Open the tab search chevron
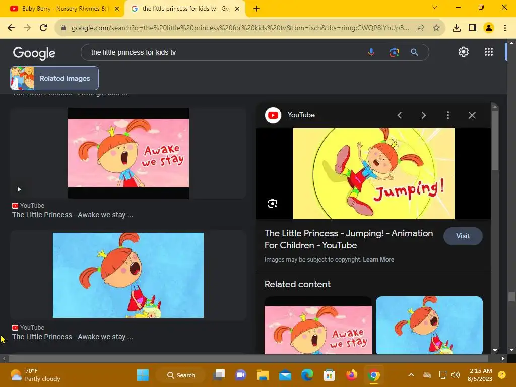 [x=435, y=7]
